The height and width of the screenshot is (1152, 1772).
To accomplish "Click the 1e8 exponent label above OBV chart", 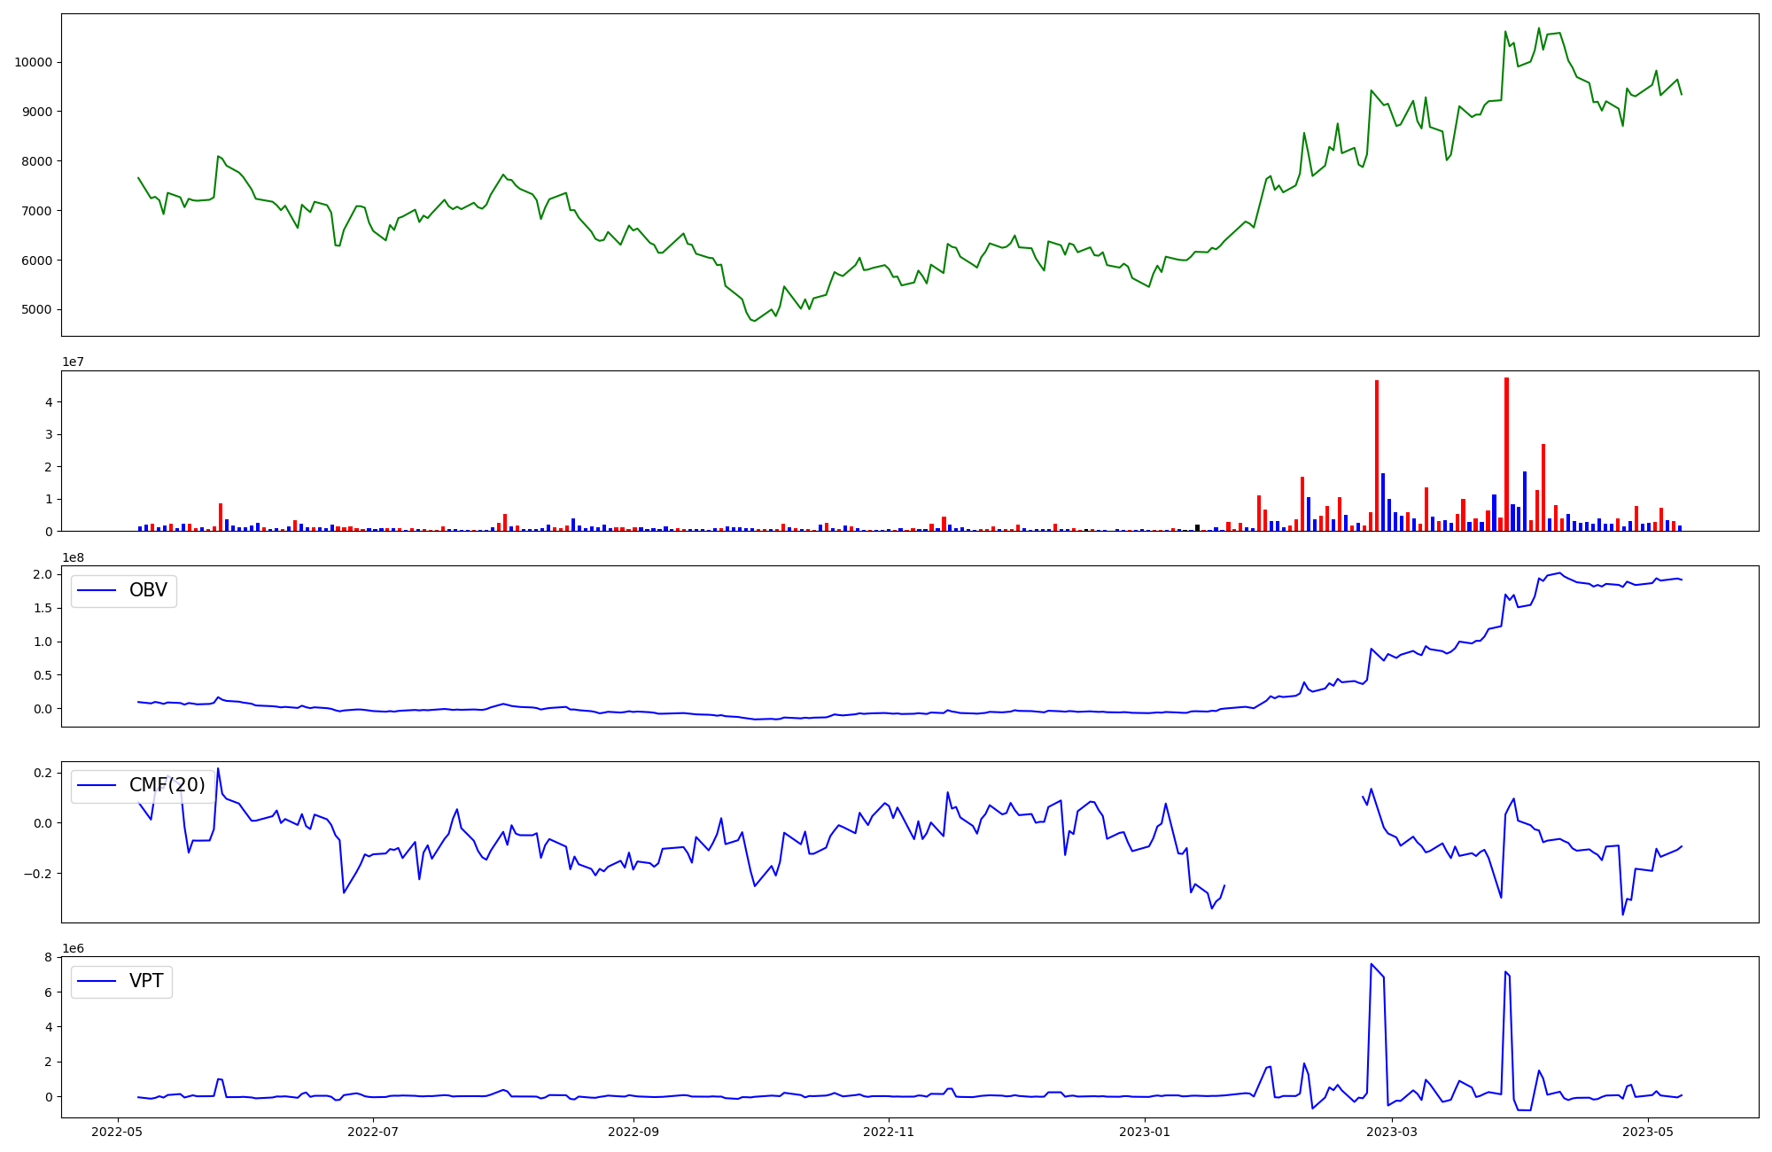I will [x=73, y=558].
